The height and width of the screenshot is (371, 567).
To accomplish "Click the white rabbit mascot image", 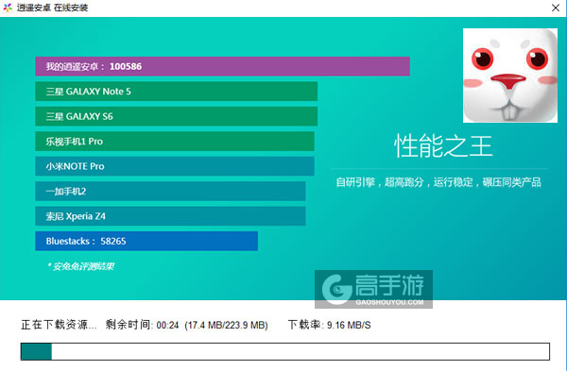I will (x=510, y=76).
